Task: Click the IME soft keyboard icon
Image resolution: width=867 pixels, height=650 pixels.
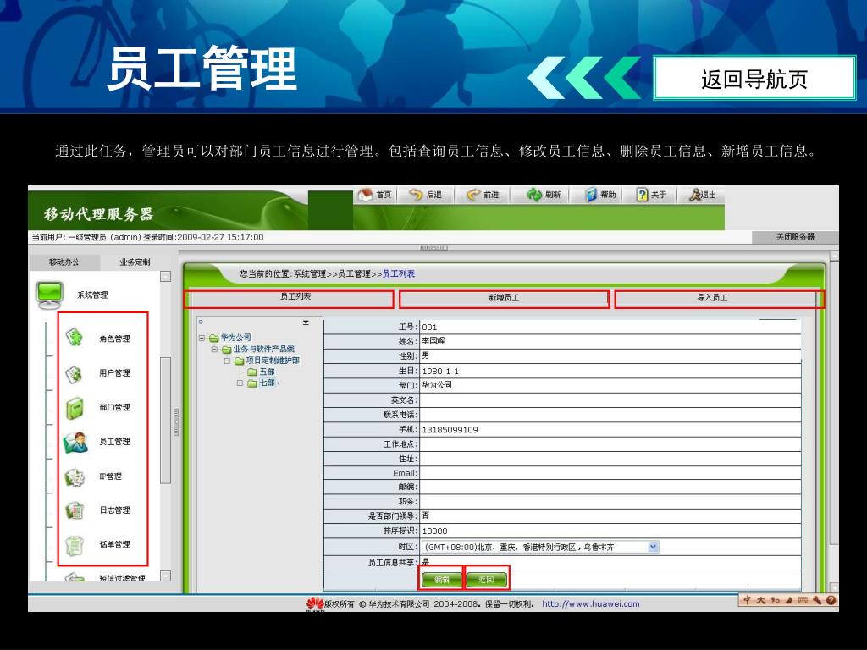Action: pyautogui.click(x=803, y=600)
